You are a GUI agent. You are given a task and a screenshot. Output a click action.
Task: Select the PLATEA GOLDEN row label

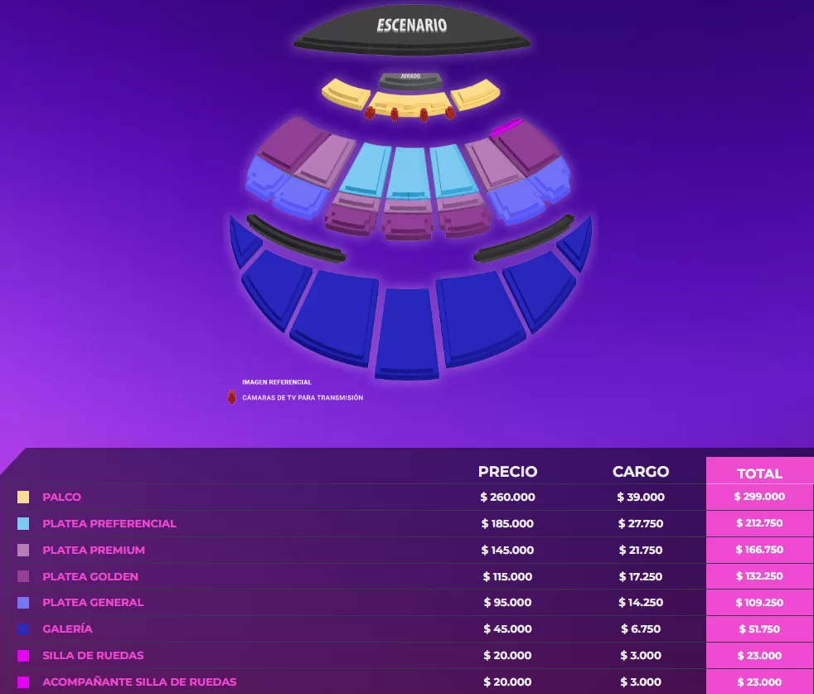click(x=90, y=576)
